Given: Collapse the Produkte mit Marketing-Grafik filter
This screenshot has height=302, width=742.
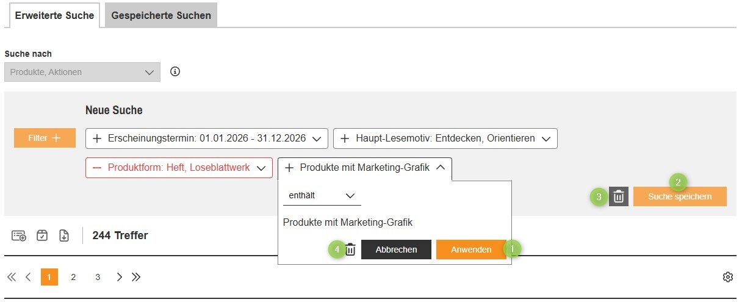Looking at the screenshot, I should 441,168.
